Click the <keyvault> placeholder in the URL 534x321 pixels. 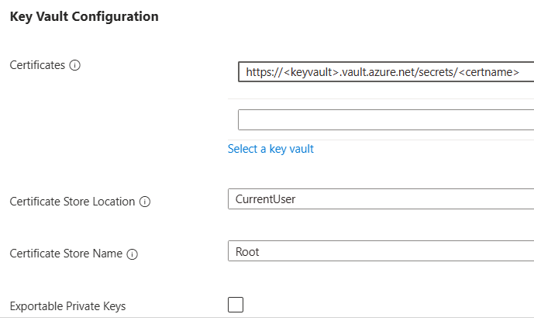click(310, 72)
